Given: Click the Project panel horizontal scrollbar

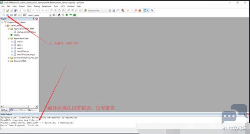Looking at the screenshot, I should coord(15,106).
